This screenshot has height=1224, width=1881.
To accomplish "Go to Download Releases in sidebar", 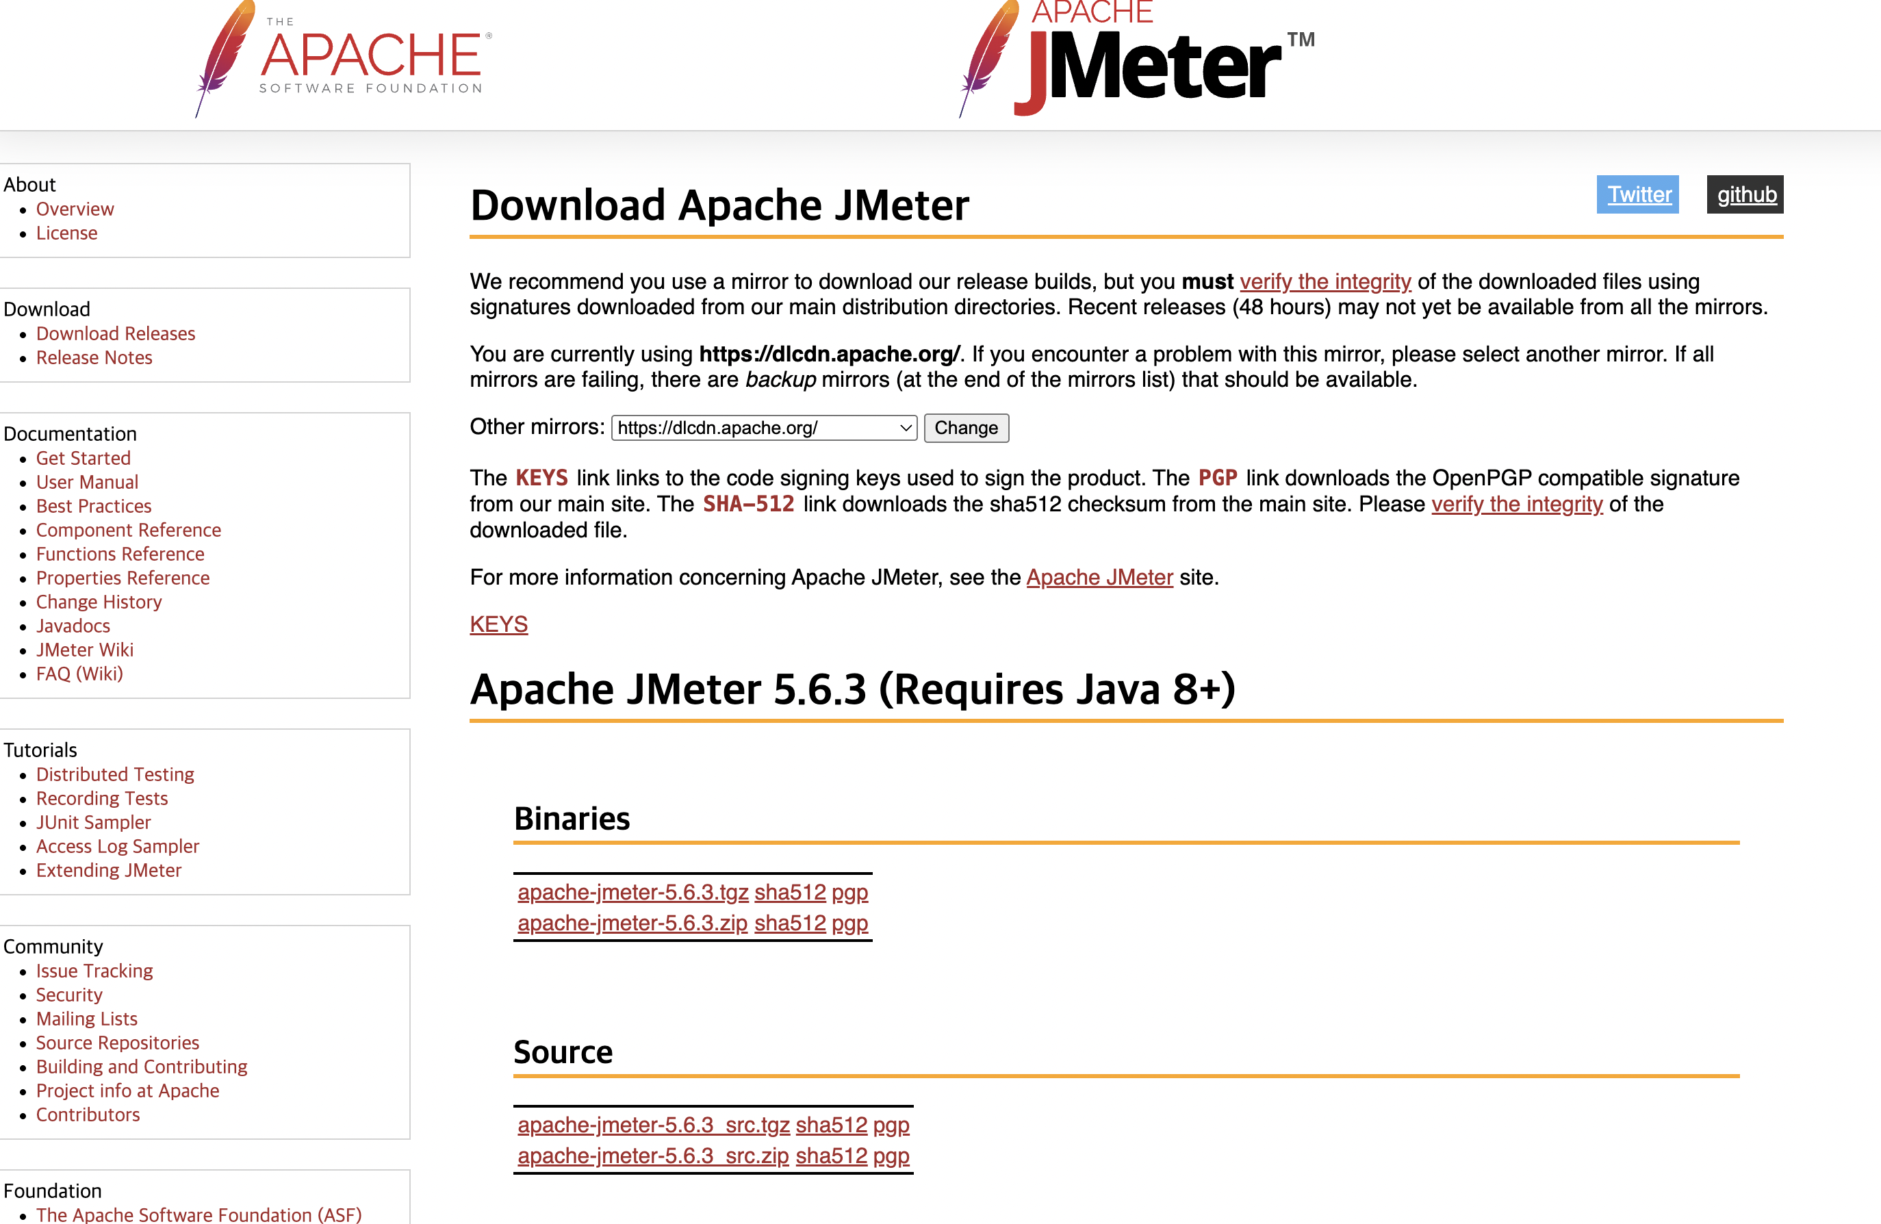I will tap(116, 333).
